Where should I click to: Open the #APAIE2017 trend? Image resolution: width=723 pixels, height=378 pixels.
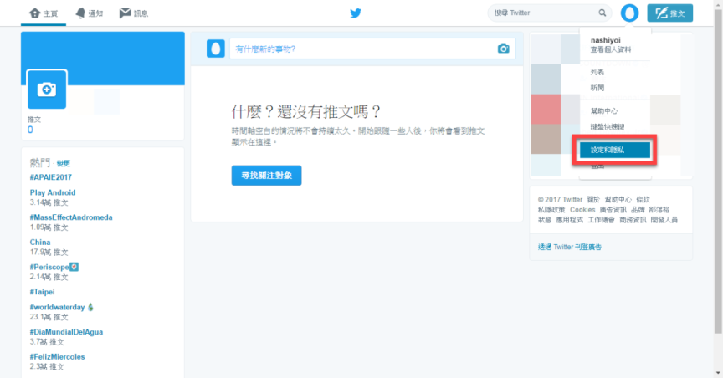(51, 177)
